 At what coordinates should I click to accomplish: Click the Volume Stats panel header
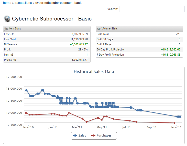[x=139, y=29]
